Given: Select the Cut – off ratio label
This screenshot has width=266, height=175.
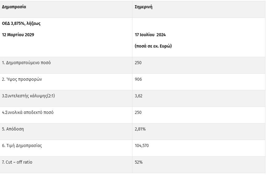Looking at the screenshot, I should (17, 162).
